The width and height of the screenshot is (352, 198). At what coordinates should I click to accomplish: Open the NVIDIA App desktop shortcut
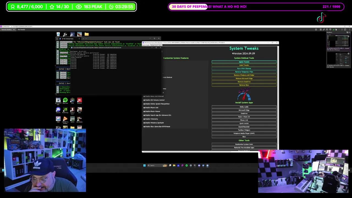tap(65, 110)
